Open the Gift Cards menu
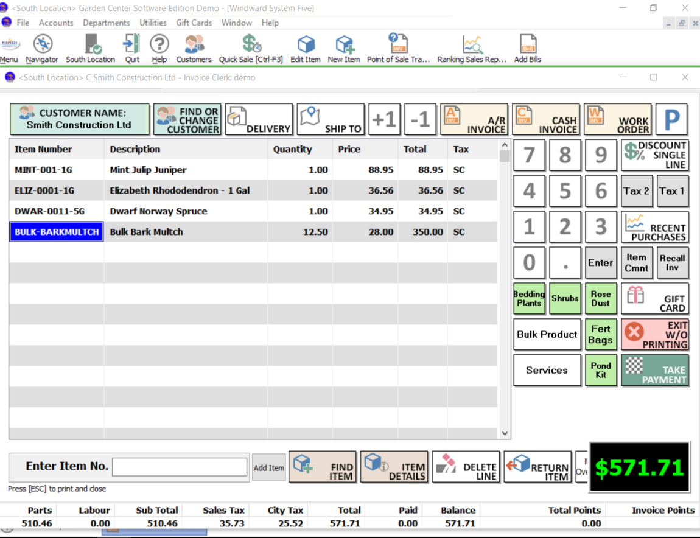Image resolution: width=700 pixels, height=538 pixels. click(x=194, y=23)
